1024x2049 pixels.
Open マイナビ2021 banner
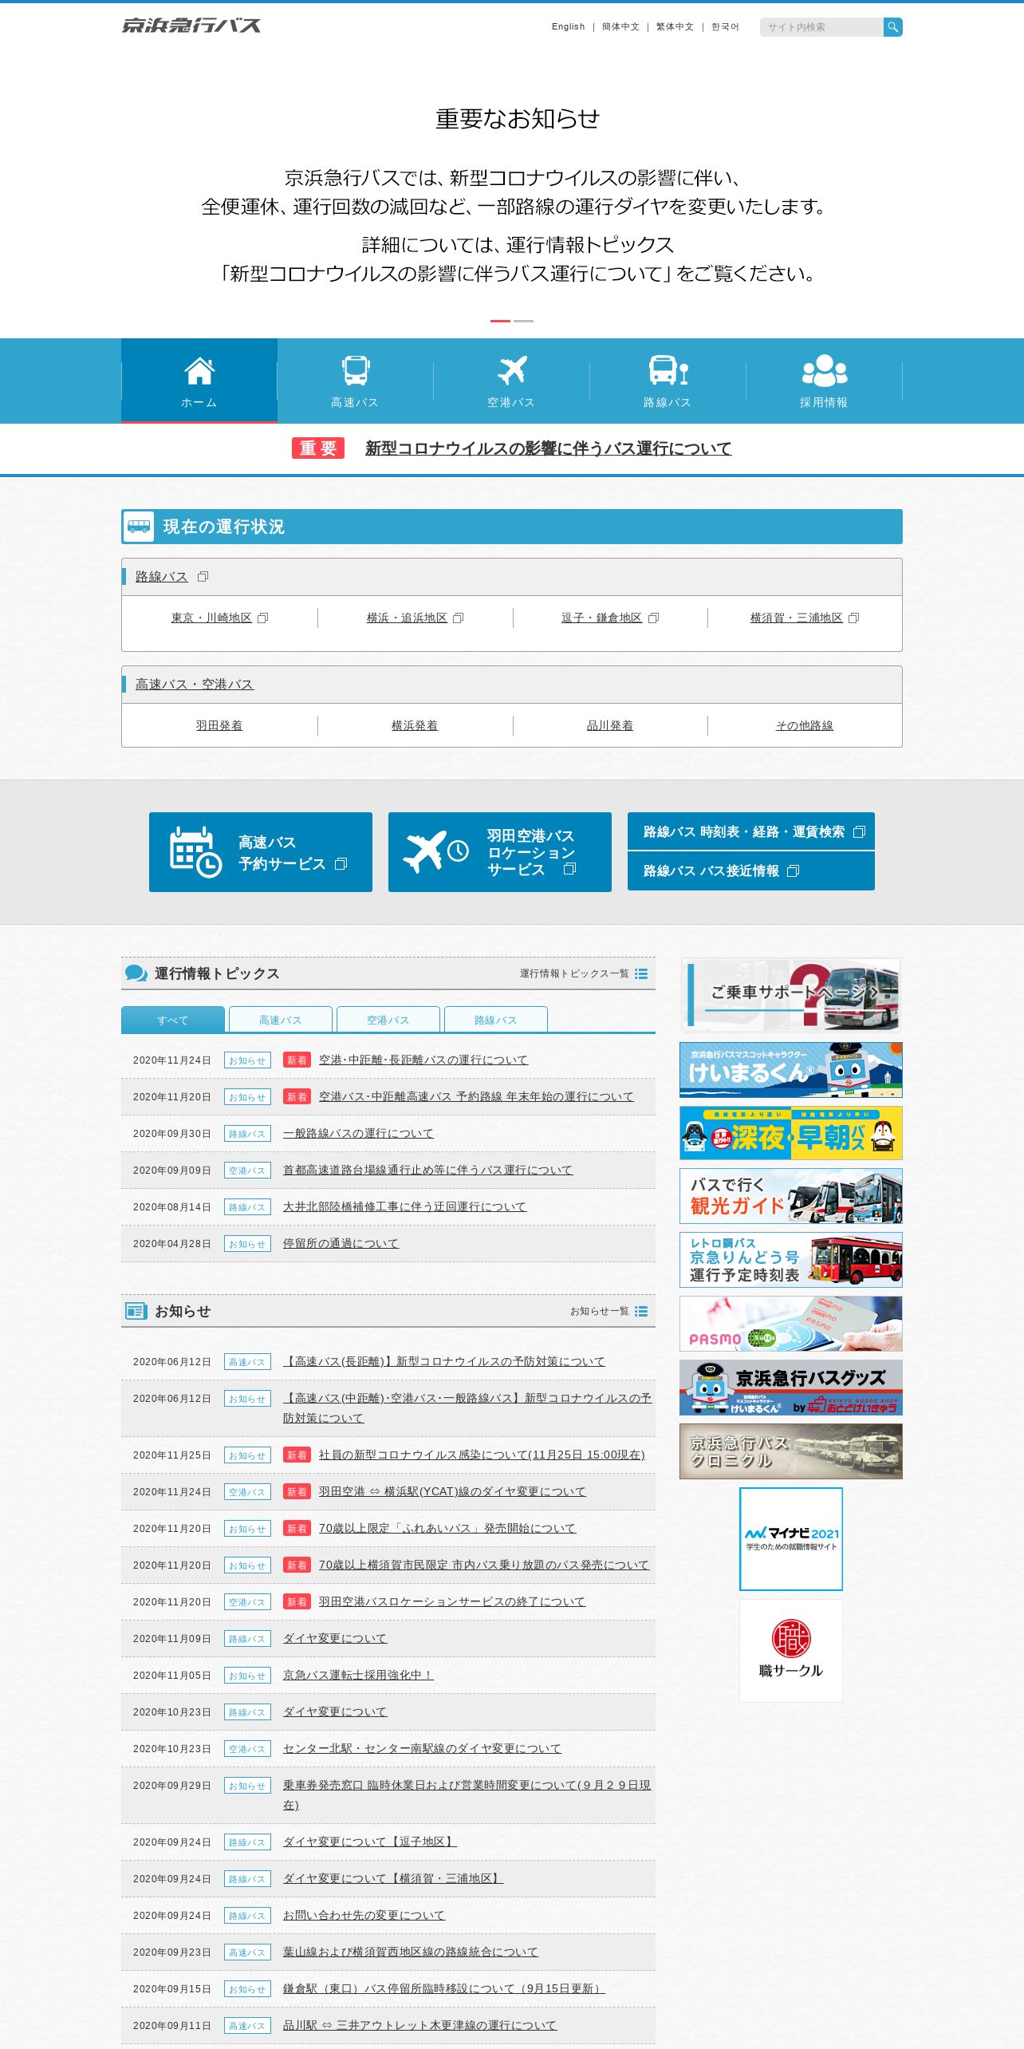791,1539
